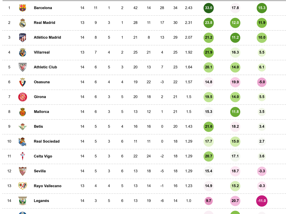The height and width of the screenshot is (214, 286).
Task: Click the Athletic Club crest icon
Action: [x=23, y=67]
